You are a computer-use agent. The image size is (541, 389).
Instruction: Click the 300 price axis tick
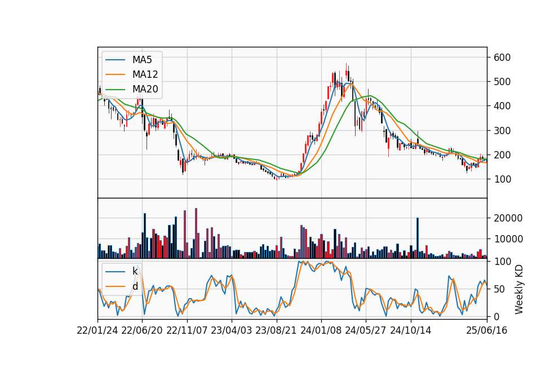(x=502, y=130)
